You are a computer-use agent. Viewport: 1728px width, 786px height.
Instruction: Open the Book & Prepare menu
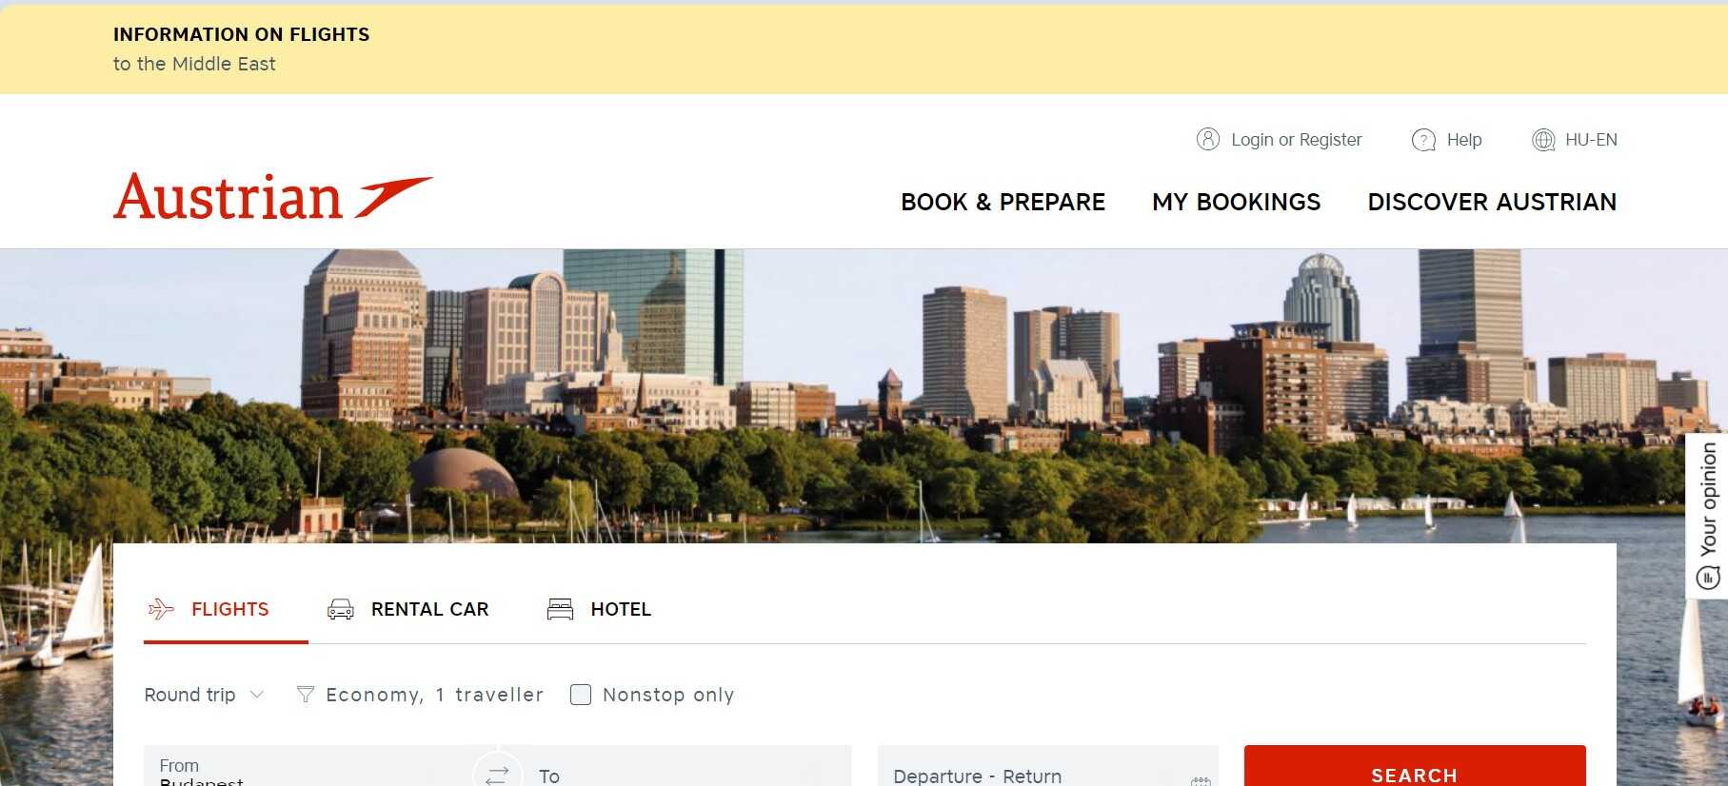pos(1003,202)
